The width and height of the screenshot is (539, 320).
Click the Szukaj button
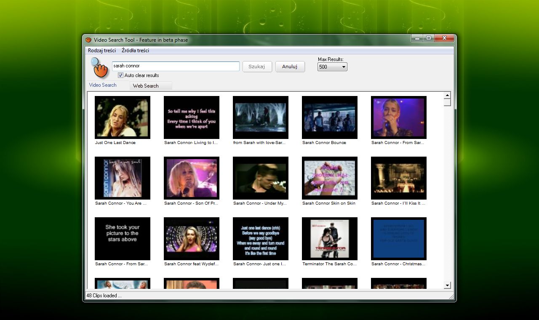(257, 67)
